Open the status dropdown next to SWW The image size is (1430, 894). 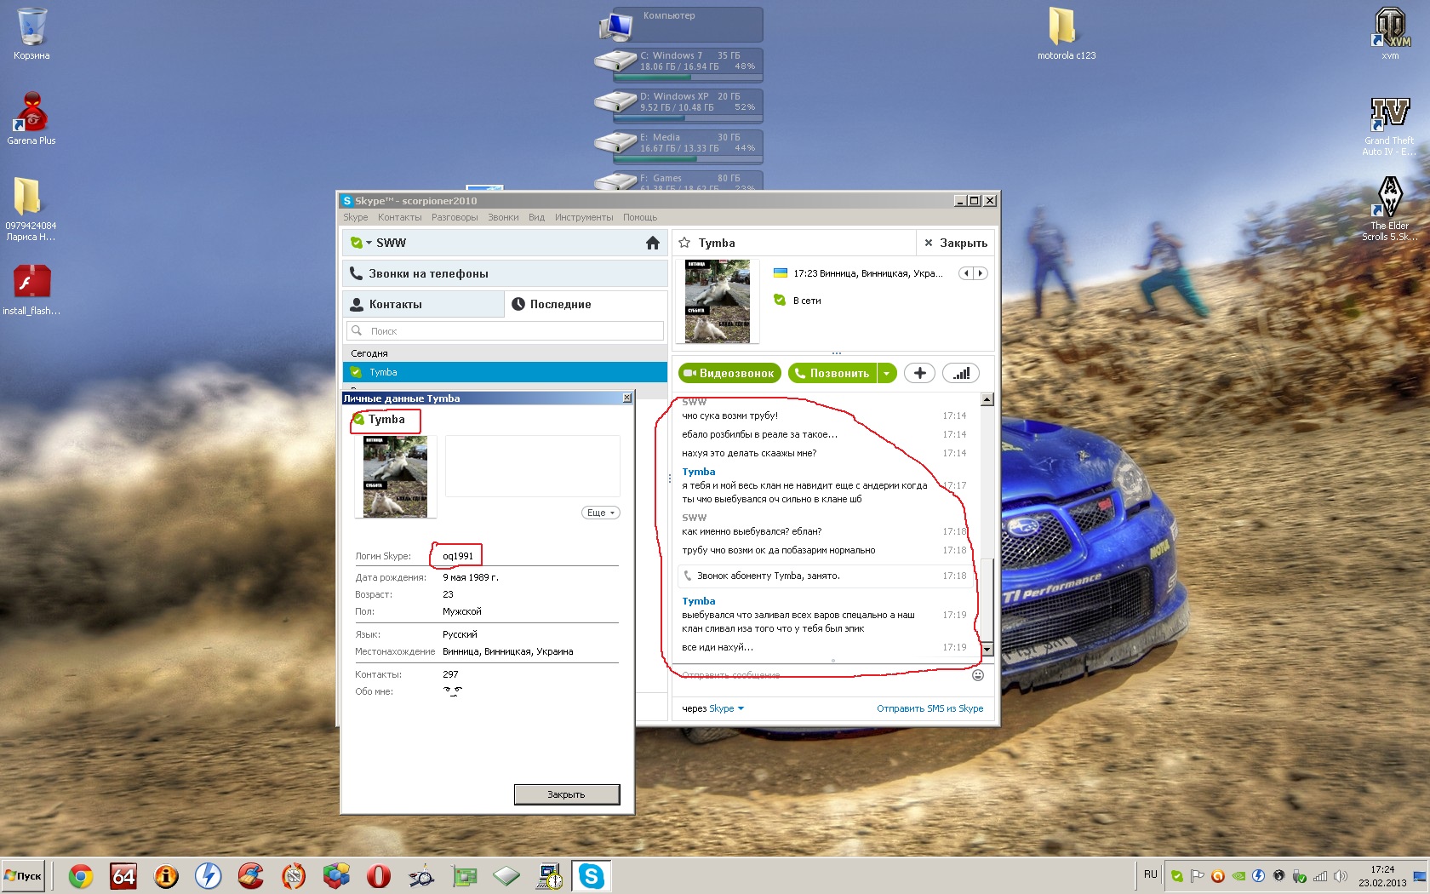[x=362, y=243]
